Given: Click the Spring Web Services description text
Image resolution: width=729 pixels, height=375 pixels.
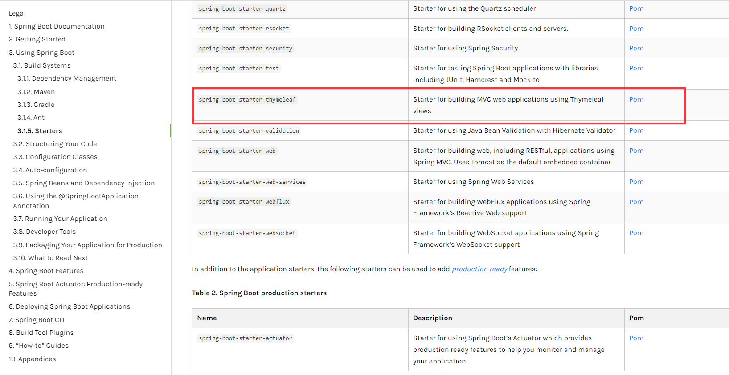Looking at the screenshot, I should click(x=474, y=182).
